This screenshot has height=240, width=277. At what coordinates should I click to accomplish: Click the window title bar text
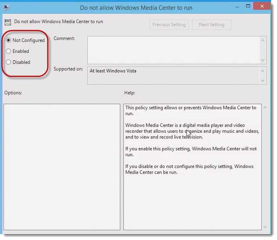click(x=136, y=8)
